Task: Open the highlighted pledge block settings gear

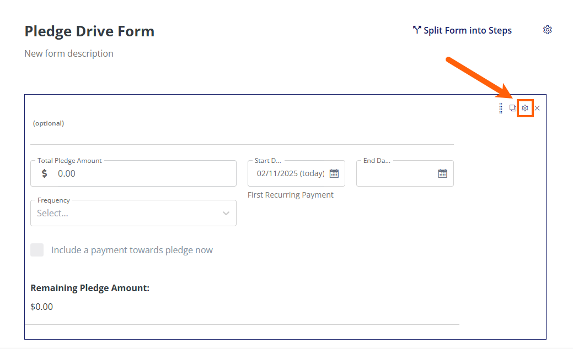Action: 525,108
